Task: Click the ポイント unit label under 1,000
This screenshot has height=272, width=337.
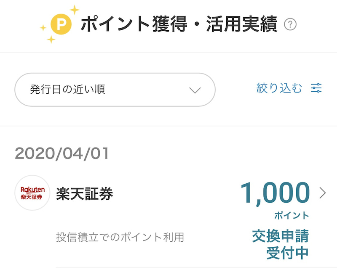Action: (292, 216)
